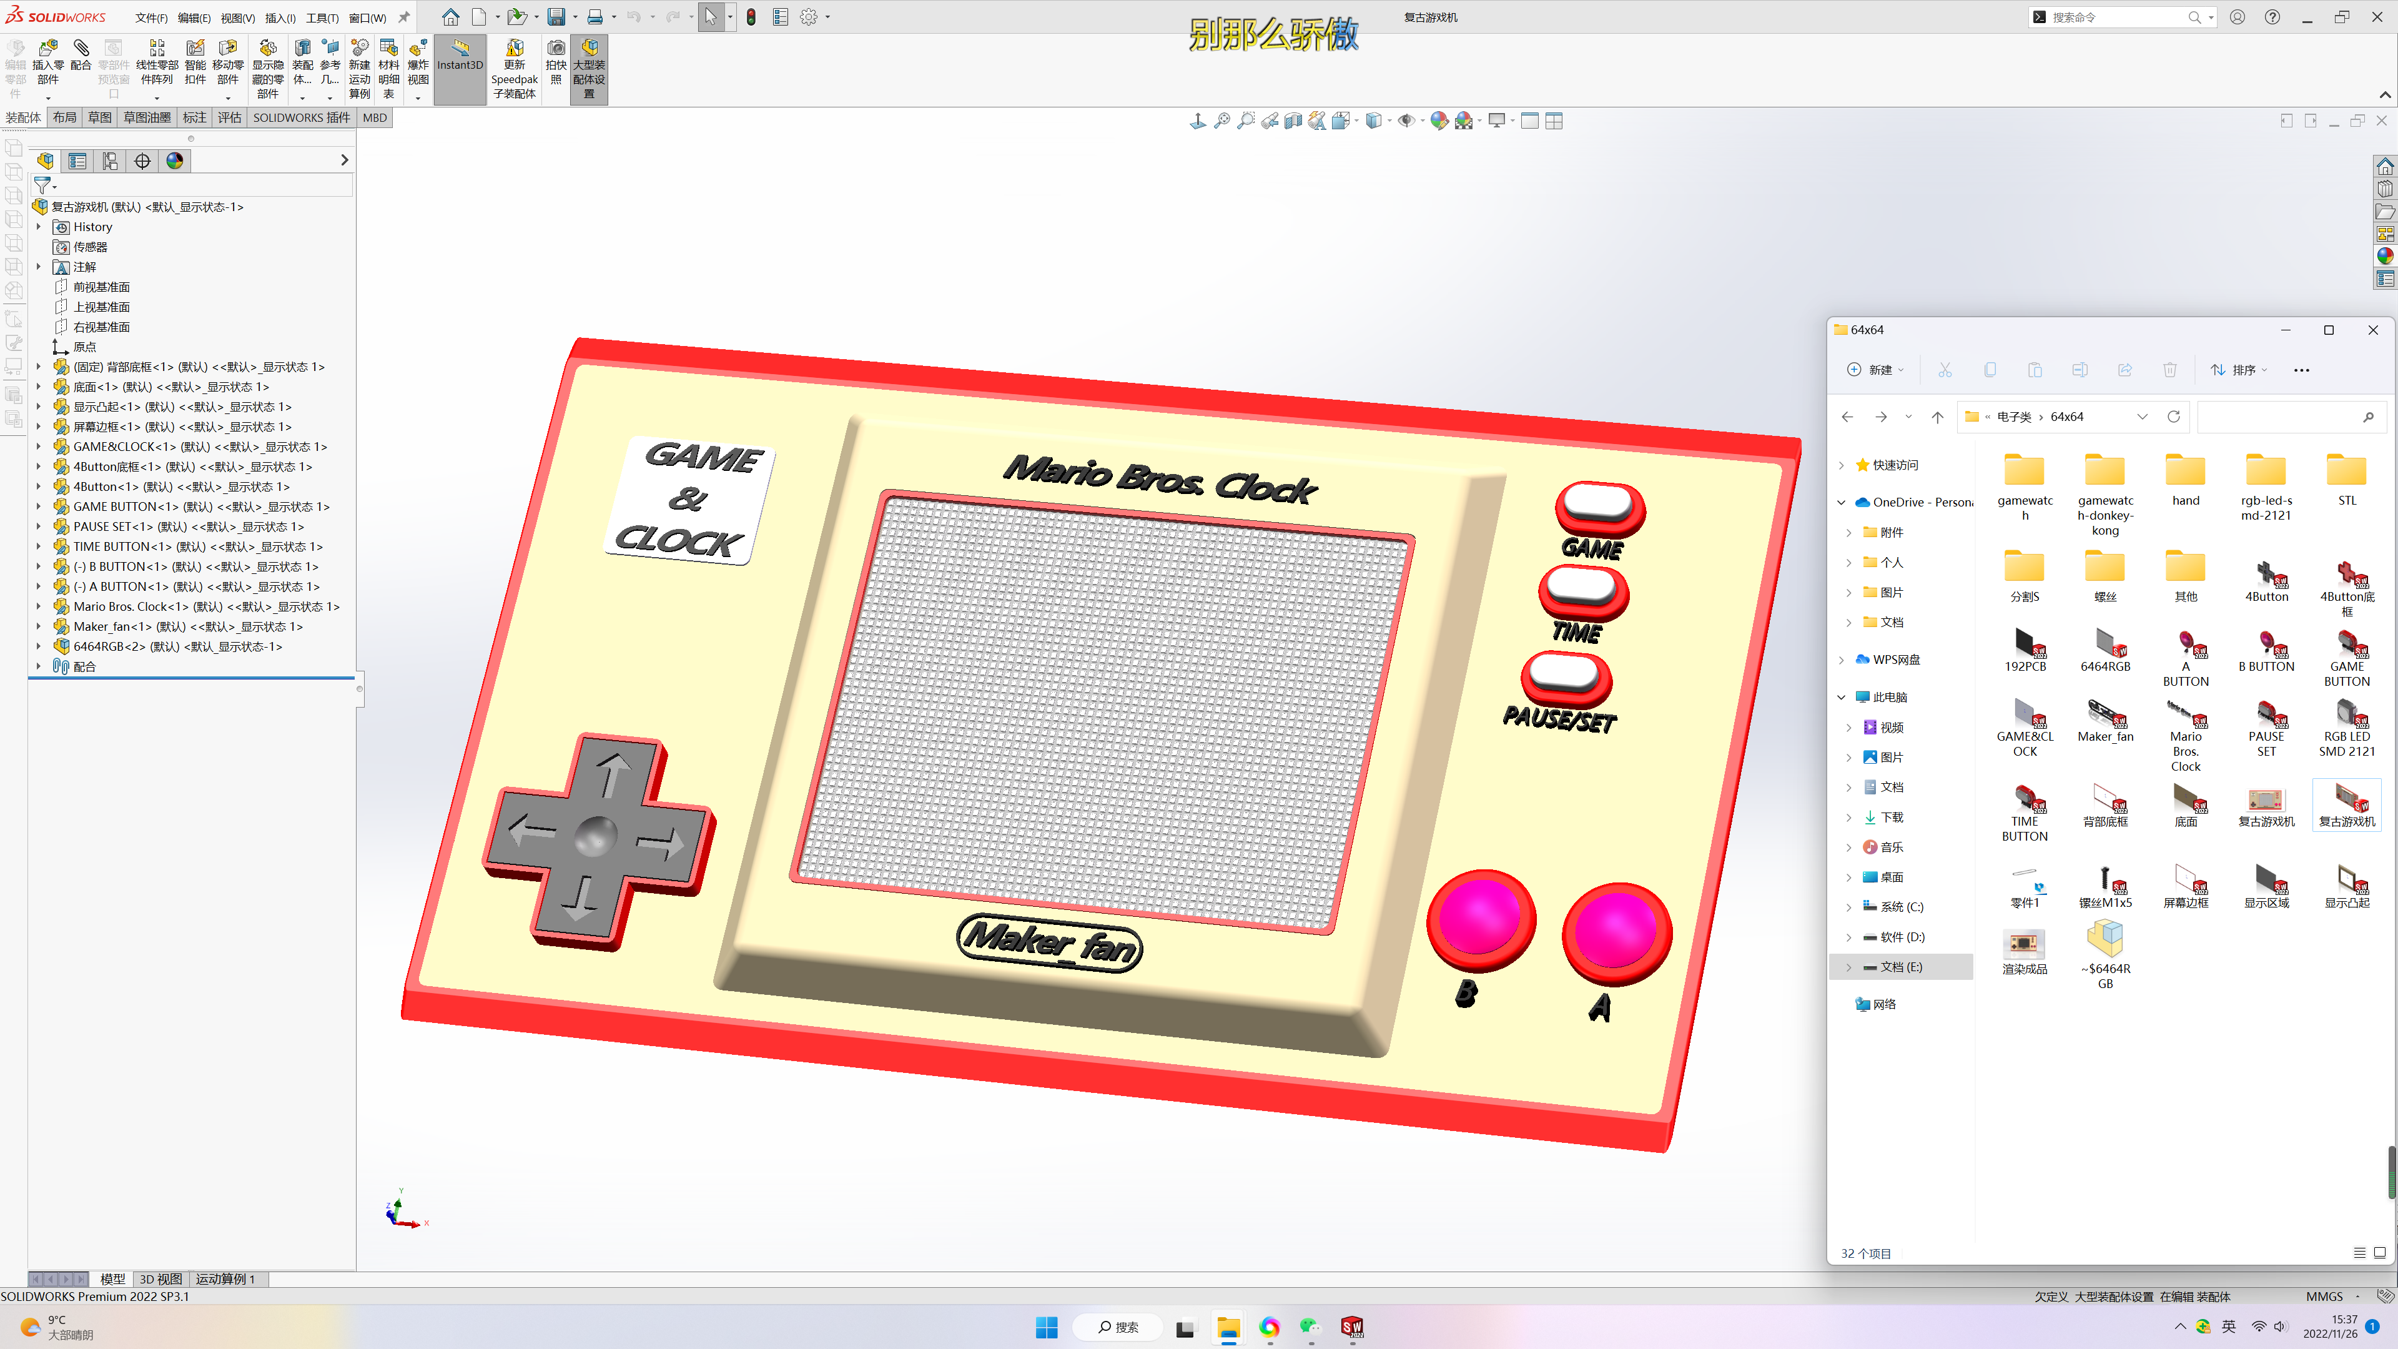Open Linear Component Pattern (线性零部件阵列) tool

click(156, 63)
